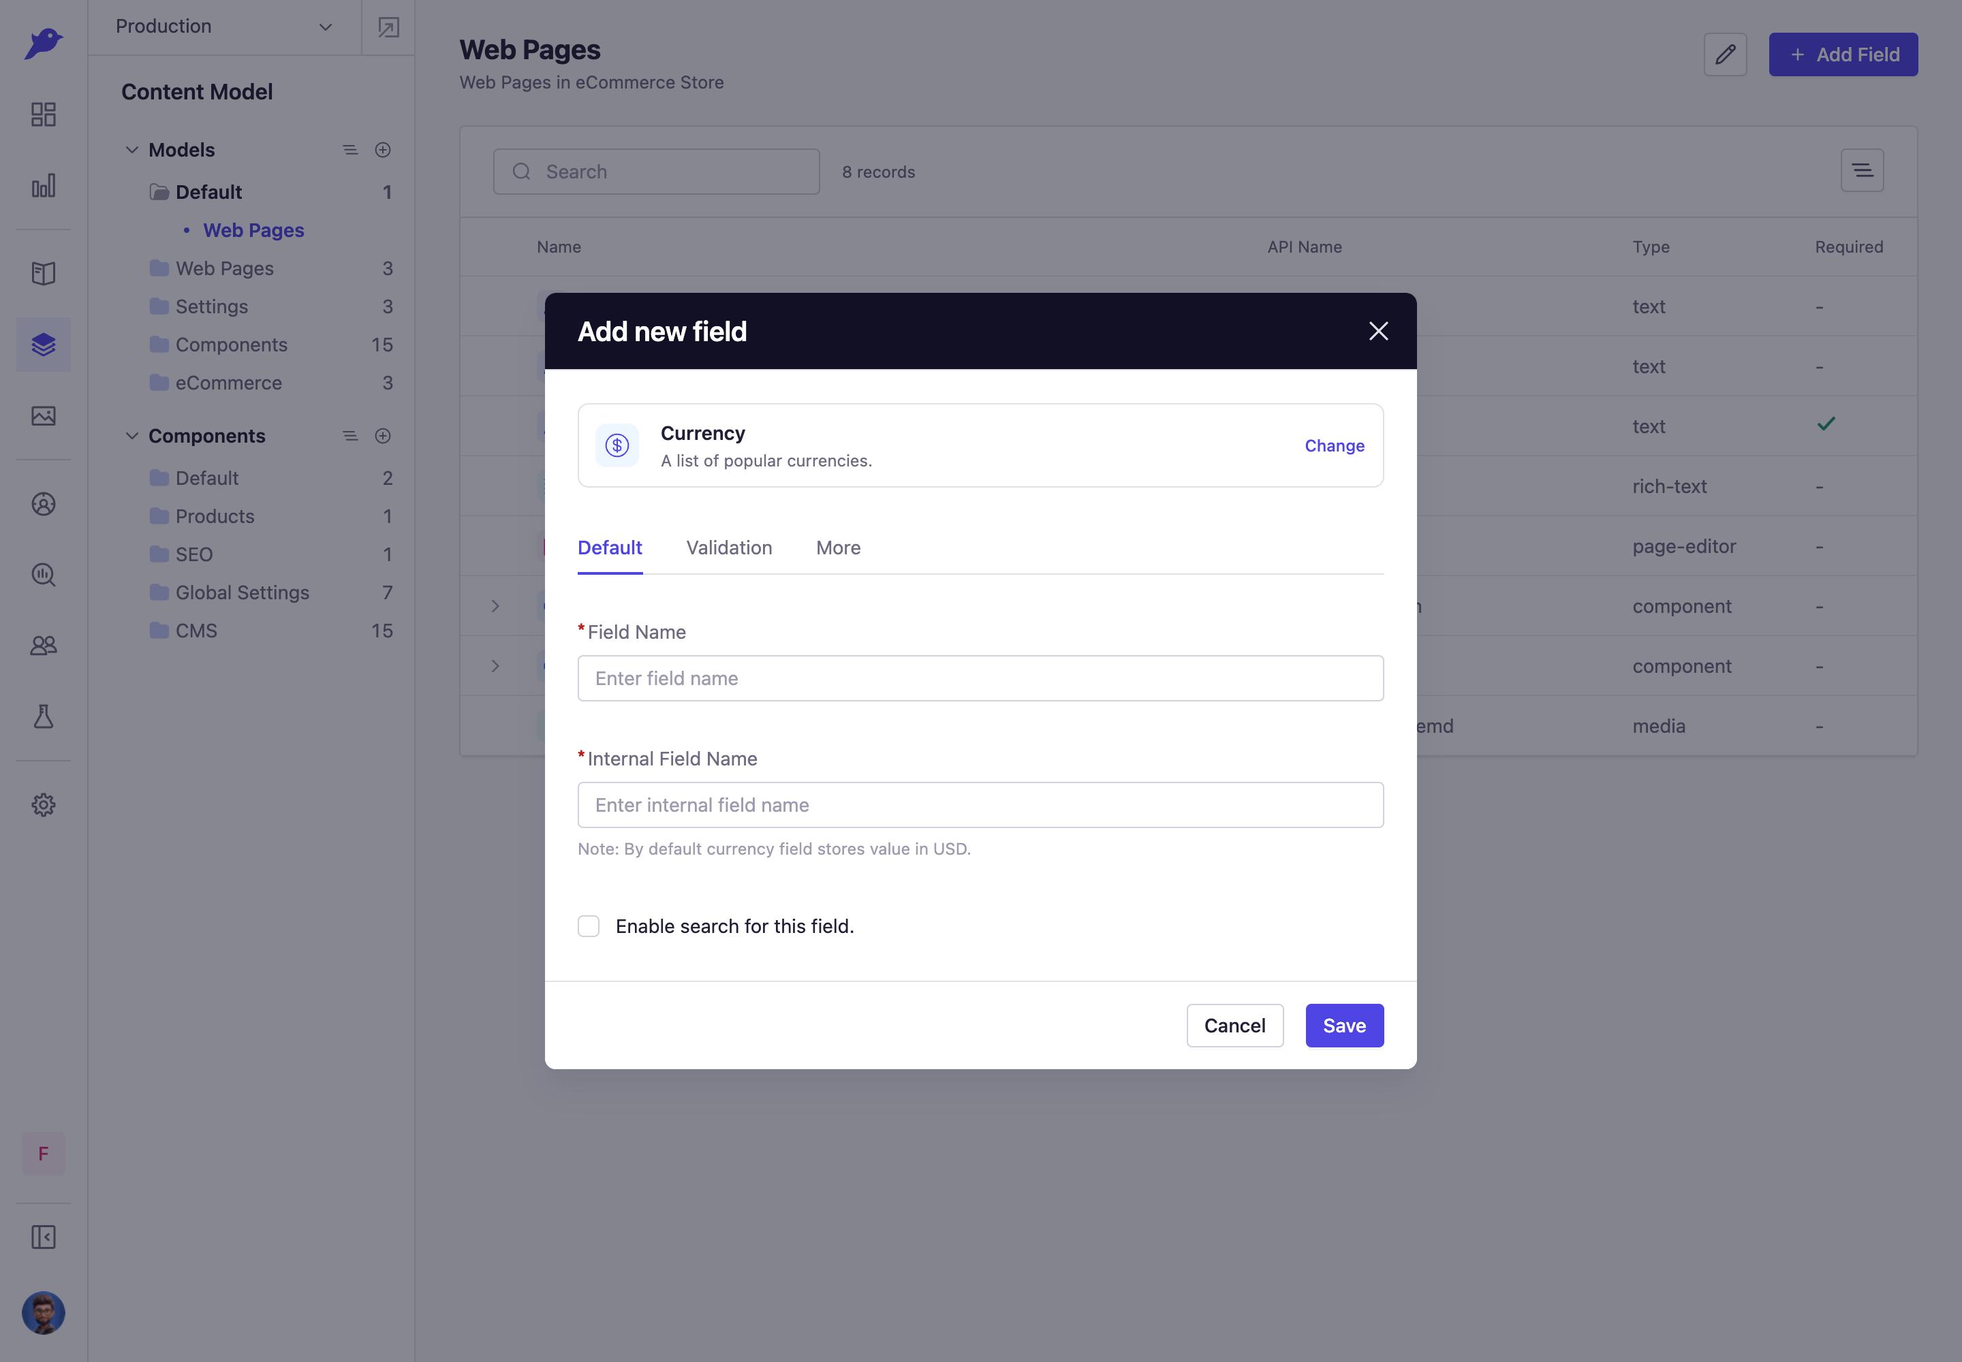Open the user profile avatar

click(44, 1312)
